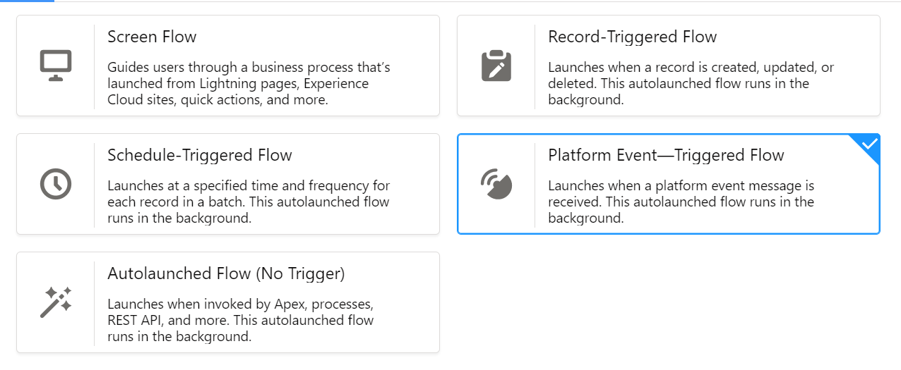Screen dimensions: 901x370
Task: Click the Screen Flow monitor icon
Action: coord(55,66)
